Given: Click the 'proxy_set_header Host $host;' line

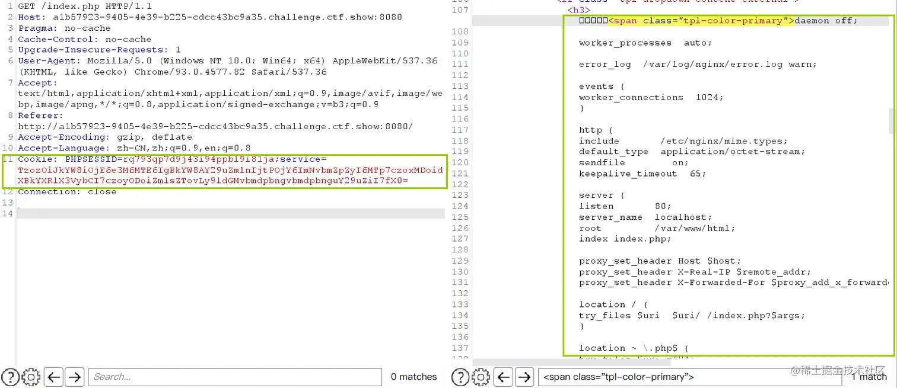Looking at the screenshot, I should [x=660, y=261].
